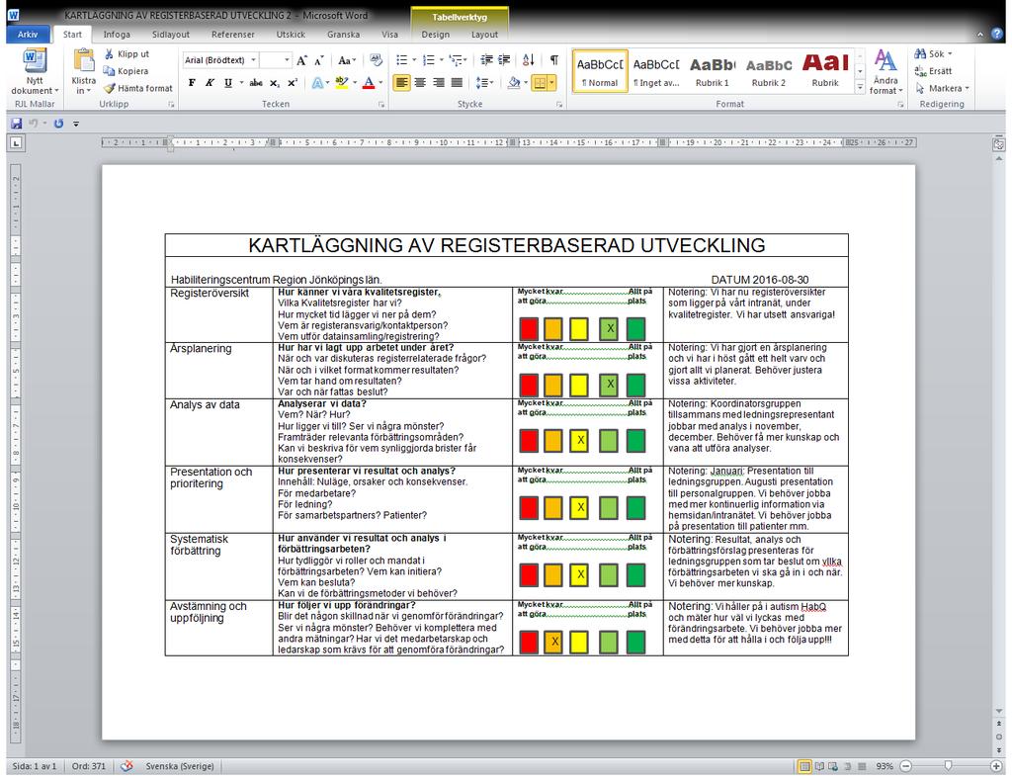Activate the Hämta format painter
Image resolution: width=1012 pixels, height=781 pixels.
[138, 88]
